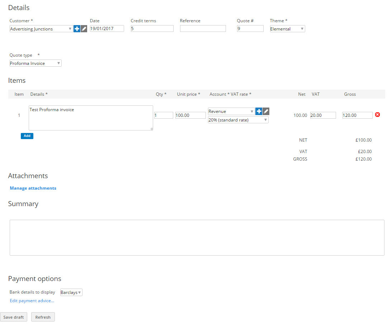The image size is (392, 328).
Task: Click the Credit terms field
Action: 152,28
